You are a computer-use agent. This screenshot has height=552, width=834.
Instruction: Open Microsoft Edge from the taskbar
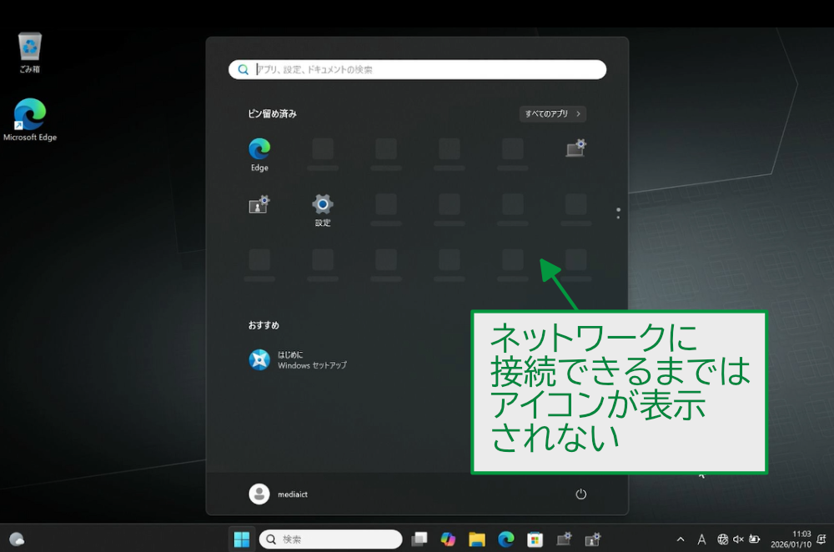[x=506, y=539]
